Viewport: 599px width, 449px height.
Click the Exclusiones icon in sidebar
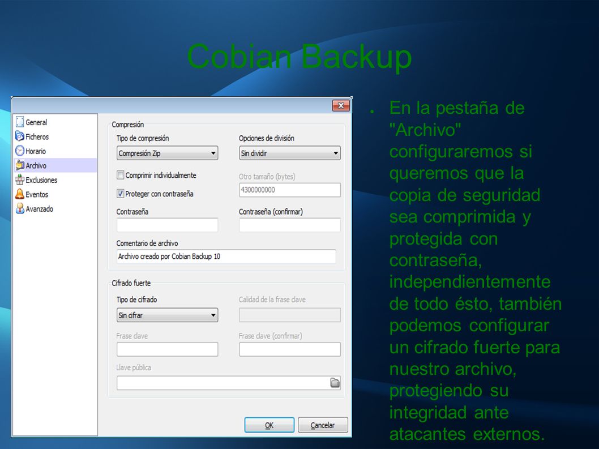coord(20,179)
